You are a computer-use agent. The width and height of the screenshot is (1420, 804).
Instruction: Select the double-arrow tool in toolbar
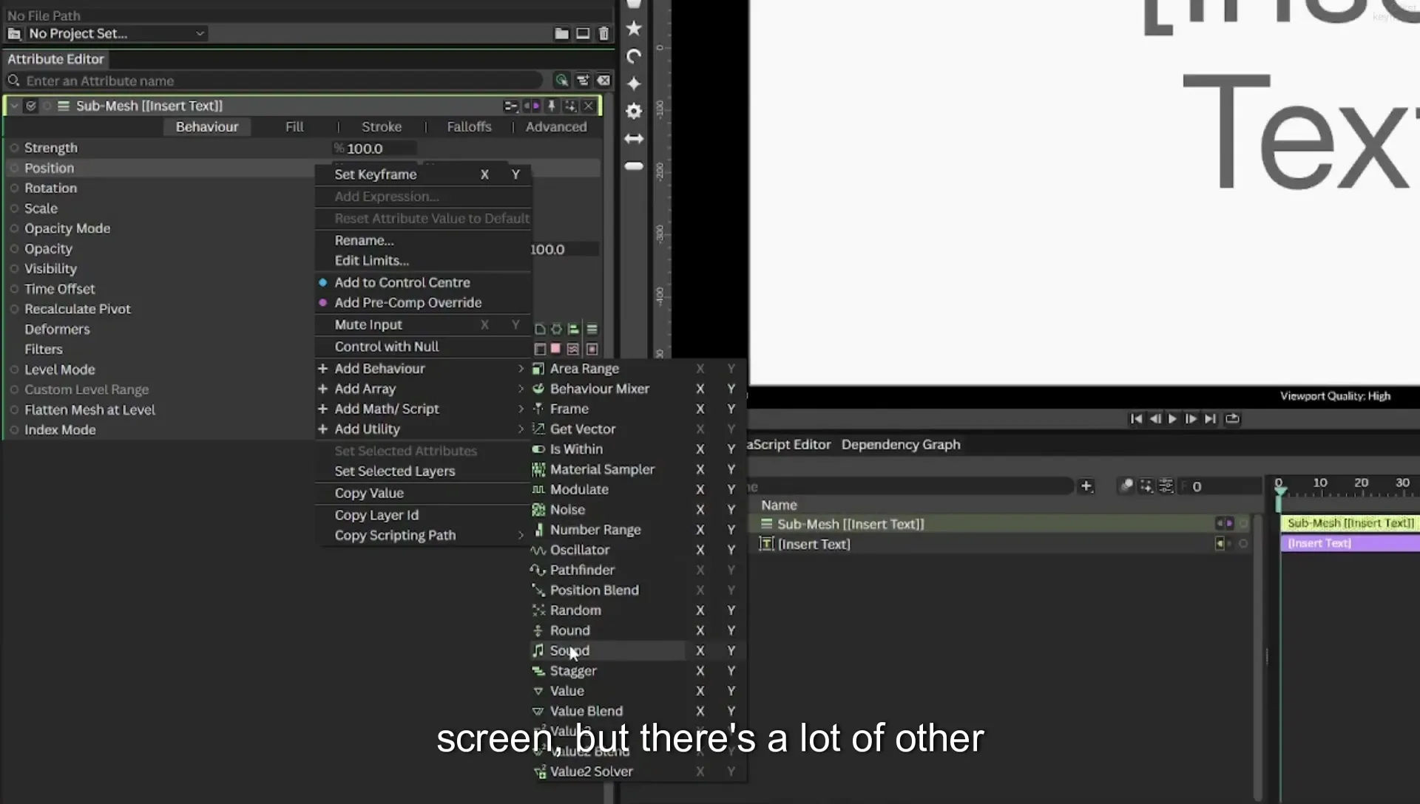634,138
